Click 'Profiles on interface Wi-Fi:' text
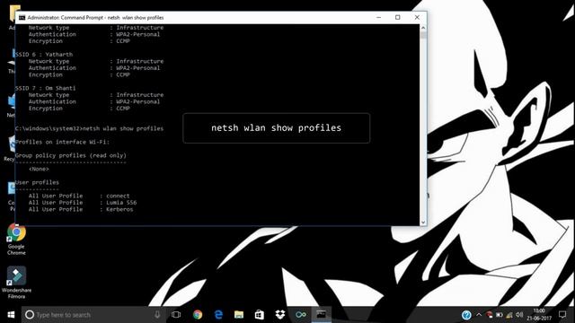575x323 pixels. [62, 142]
